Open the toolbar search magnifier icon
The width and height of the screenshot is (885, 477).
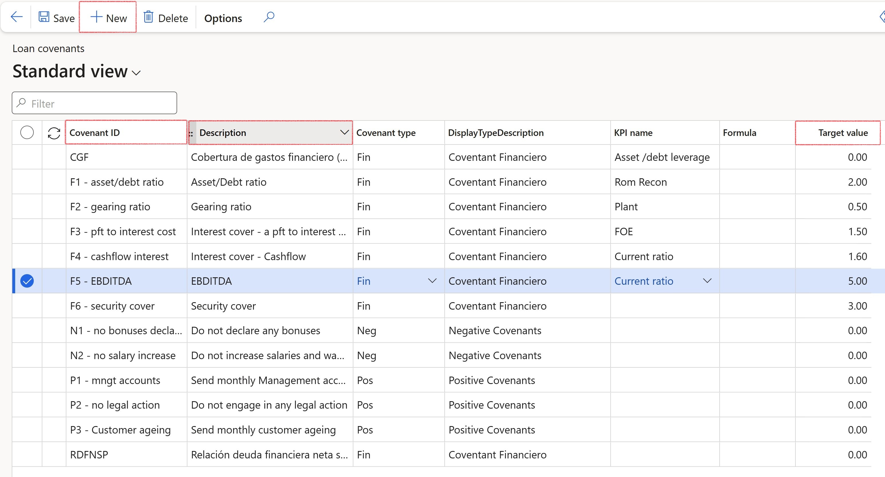tap(269, 17)
